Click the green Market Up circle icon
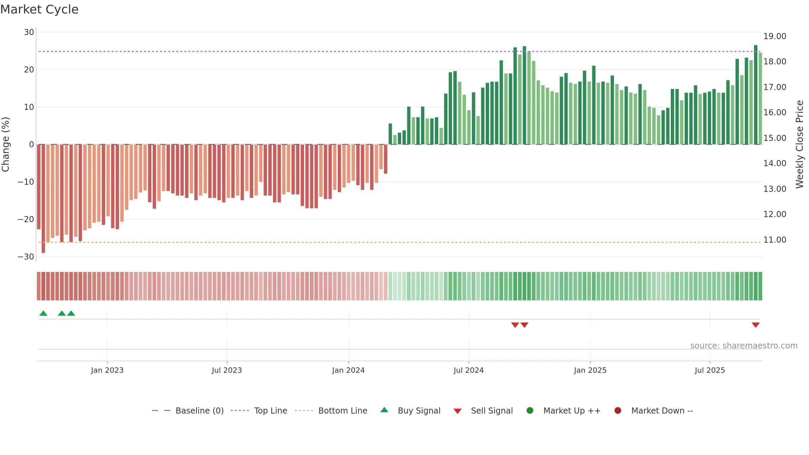Image resolution: width=809 pixels, height=455 pixels. pos(530,411)
